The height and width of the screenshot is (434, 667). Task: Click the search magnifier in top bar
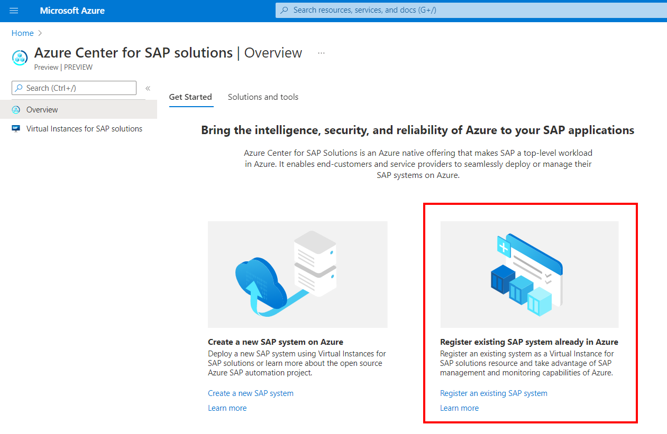pos(285,10)
